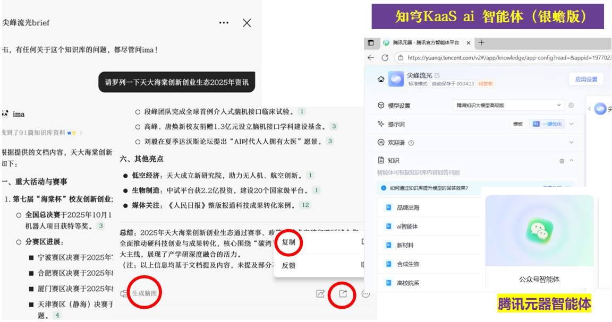612x322 pixels.
Task: Click the 欢迎语 greeting icon
Action: tap(381, 142)
